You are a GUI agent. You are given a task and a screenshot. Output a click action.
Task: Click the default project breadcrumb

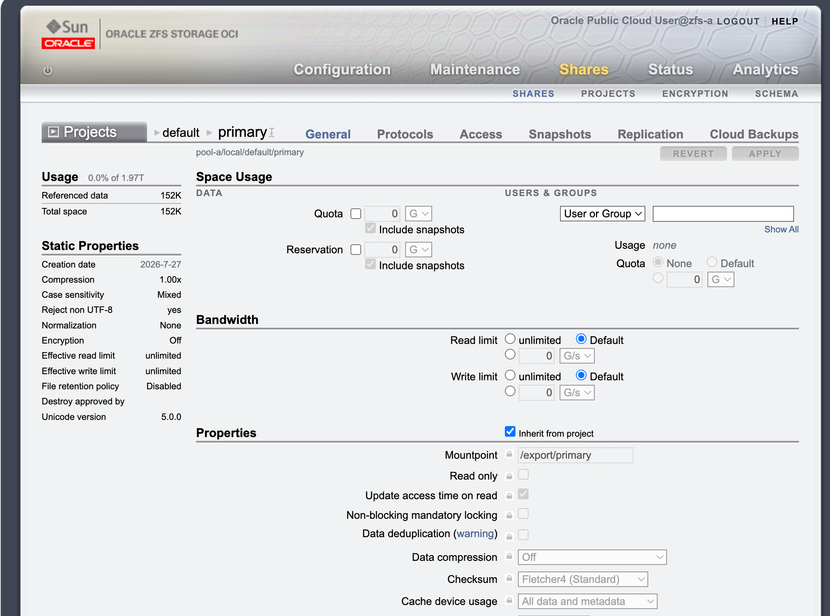click(x=181, y=132)
